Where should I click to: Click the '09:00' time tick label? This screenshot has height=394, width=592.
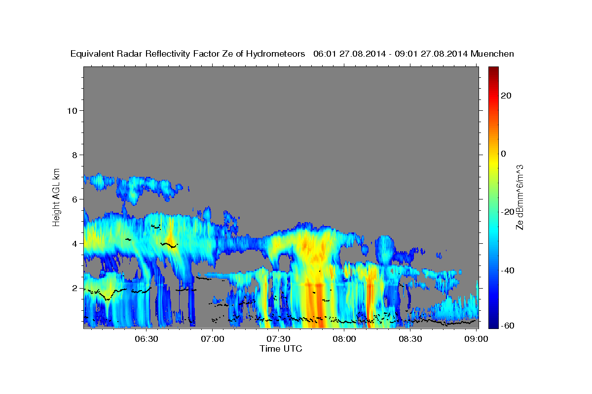point(476,339)
